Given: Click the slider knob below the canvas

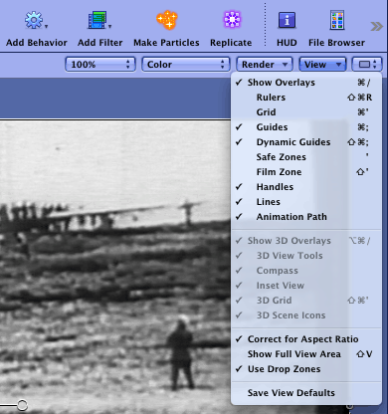Looking at the screenshot, I should 22,405.
